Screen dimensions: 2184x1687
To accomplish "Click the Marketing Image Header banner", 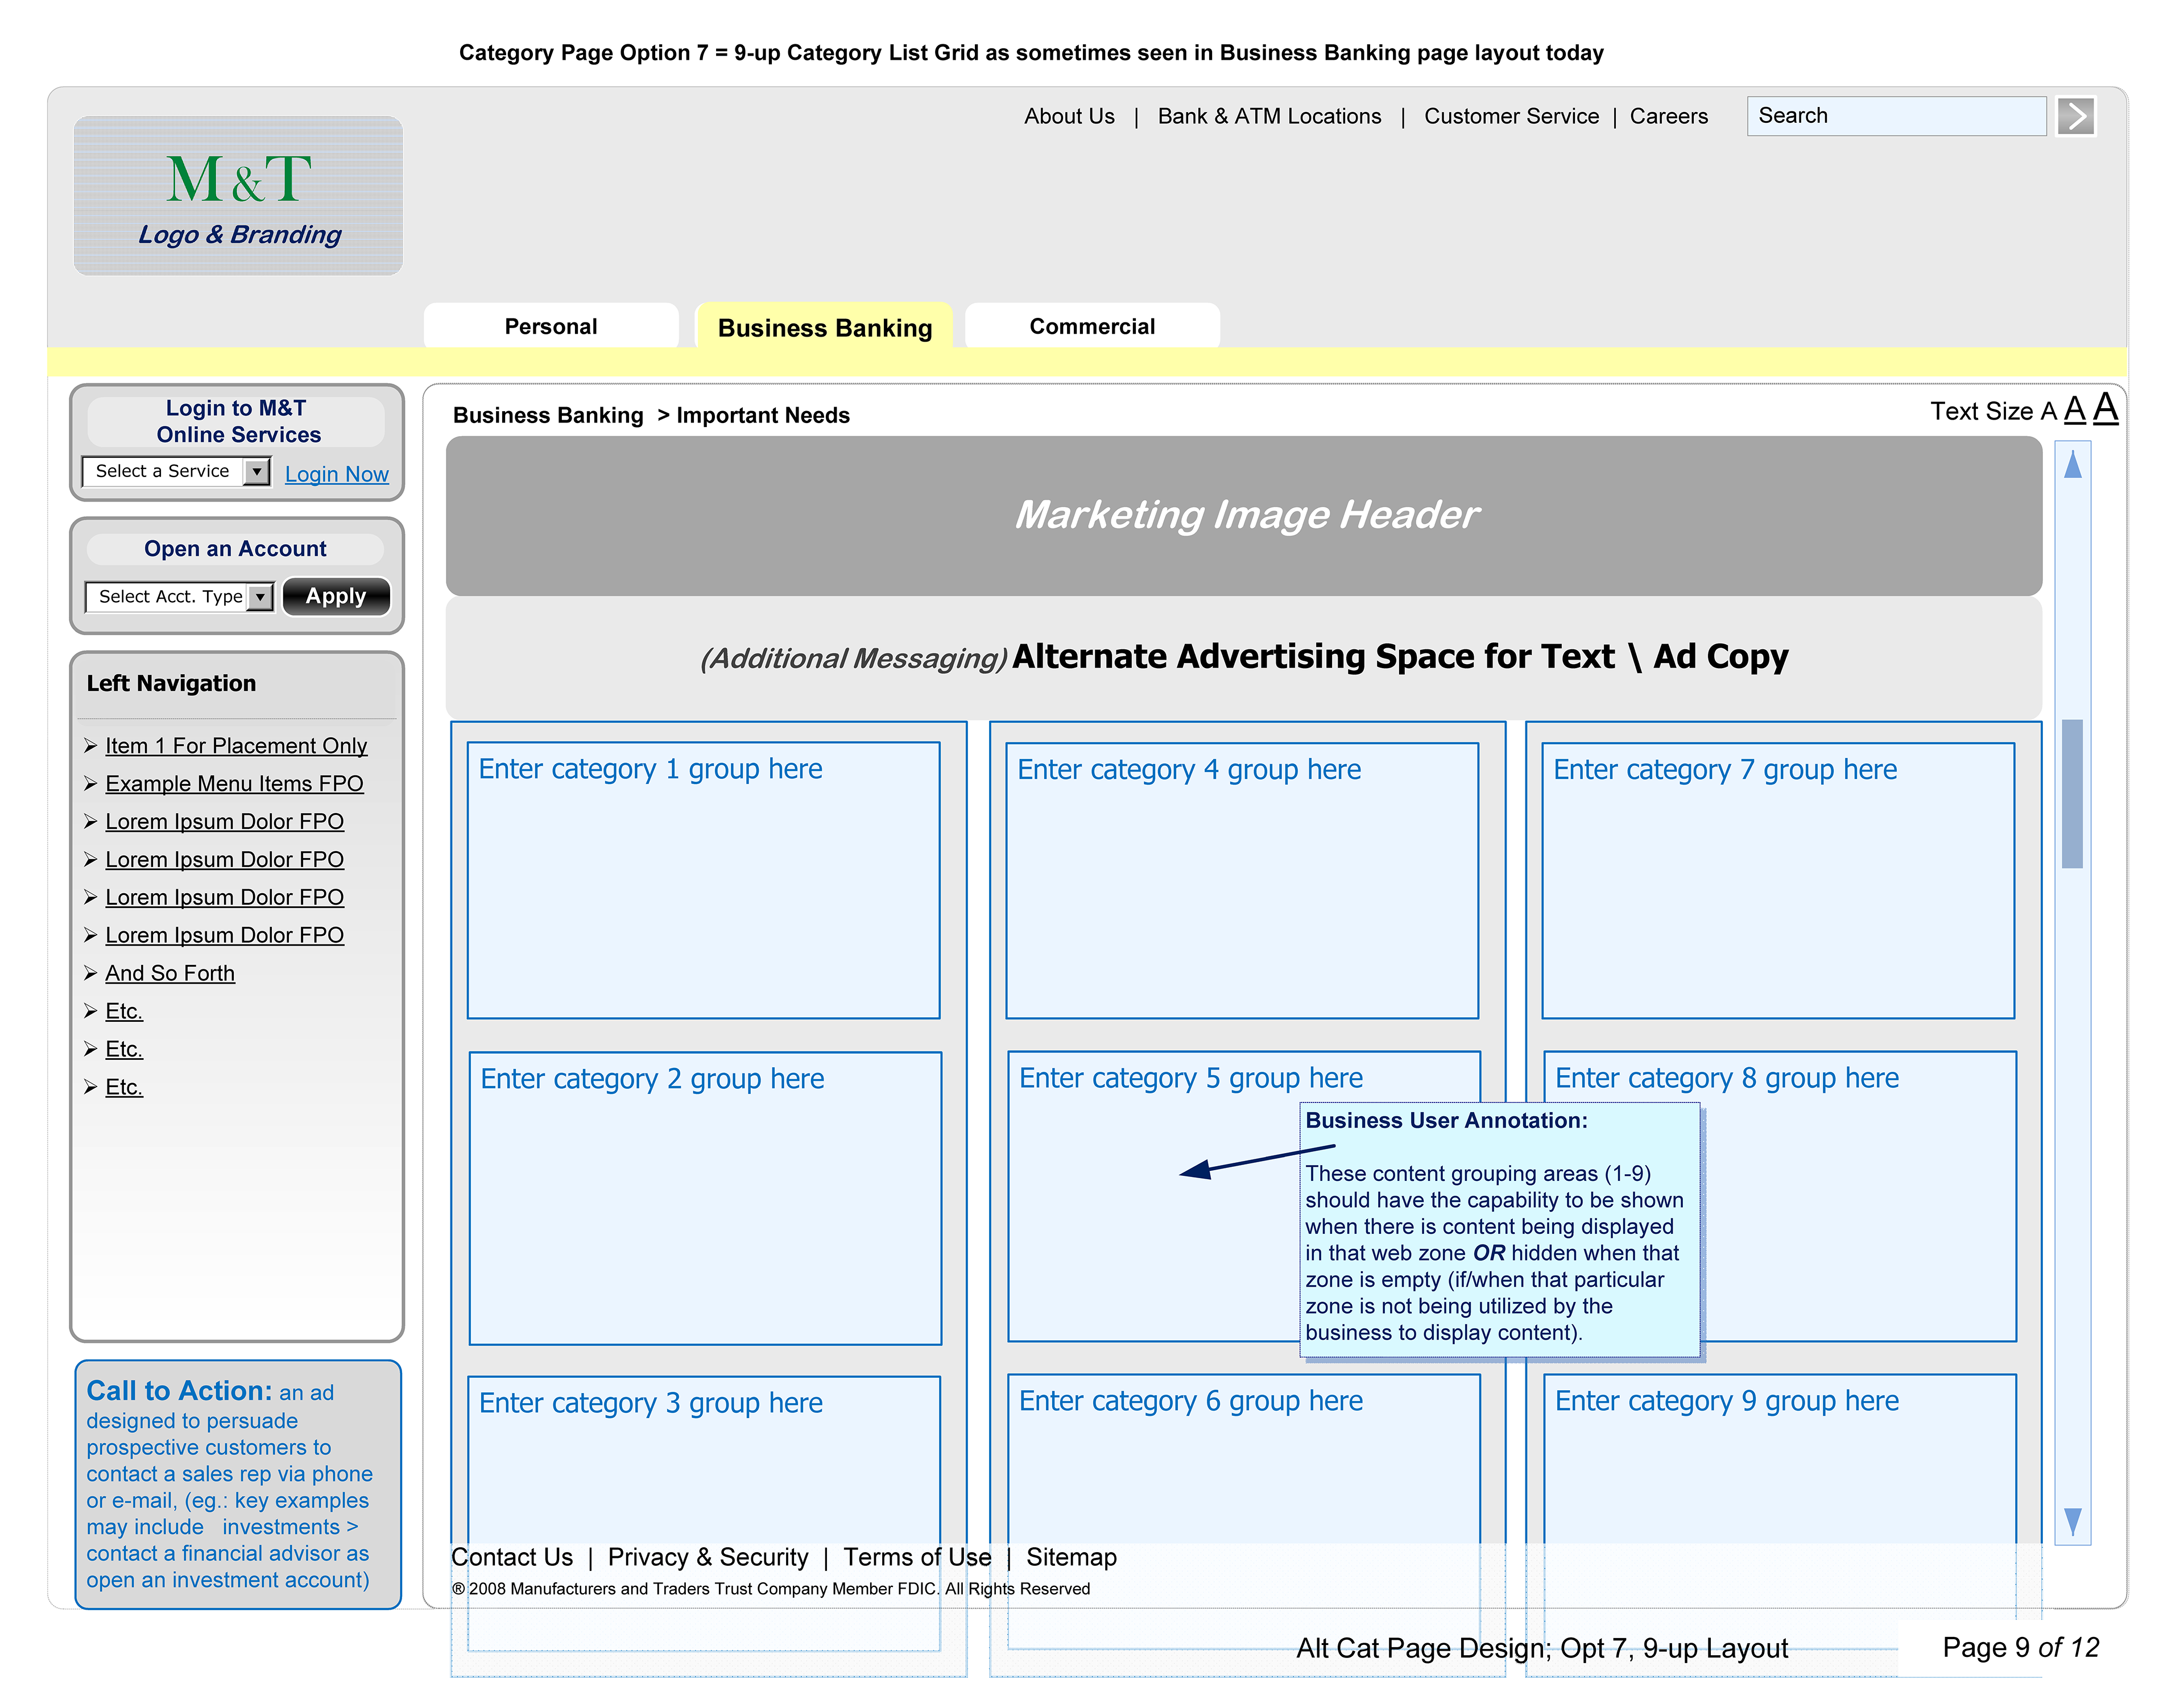I will click(x=1243, y=515).
